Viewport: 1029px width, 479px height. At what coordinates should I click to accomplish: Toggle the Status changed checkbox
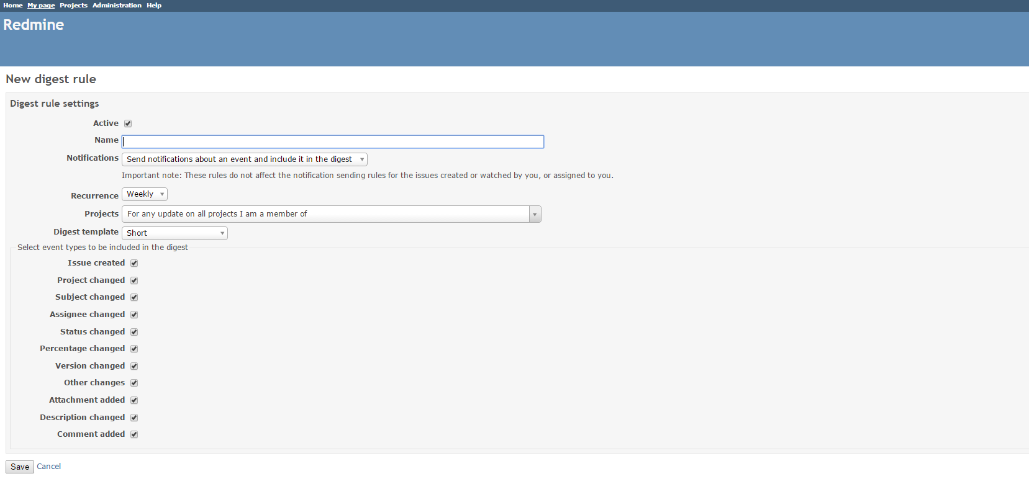click(x=134, y=332)
